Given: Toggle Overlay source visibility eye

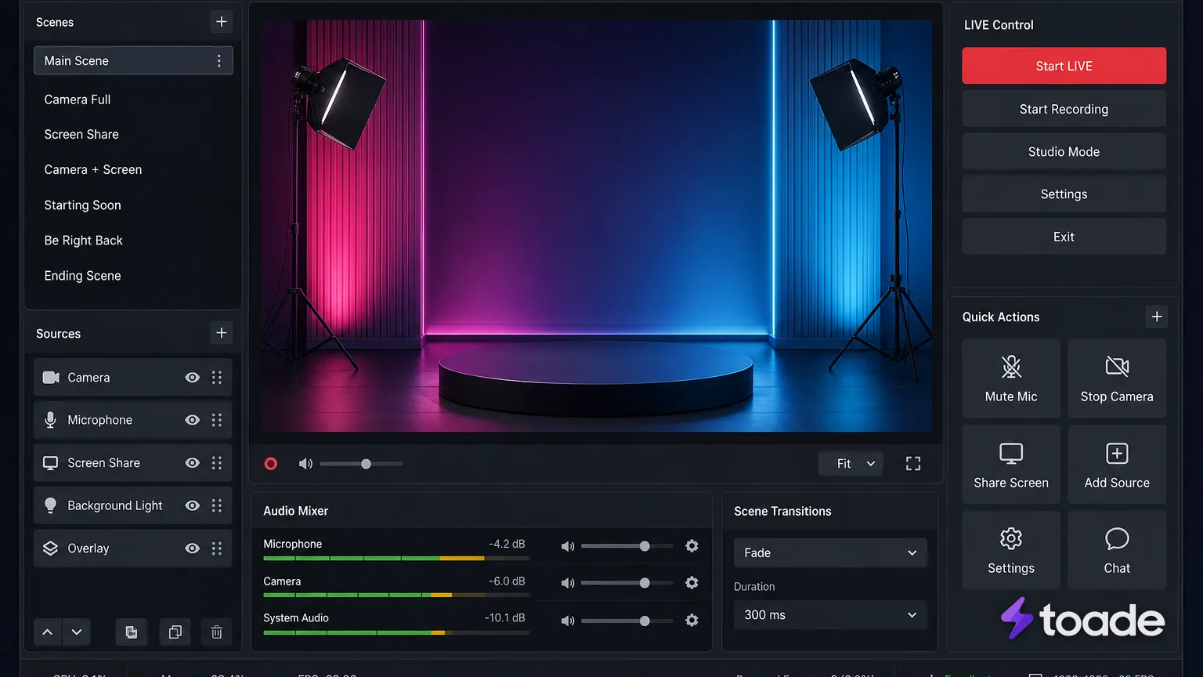Looking at the screenshot, I should click(192, 548).
